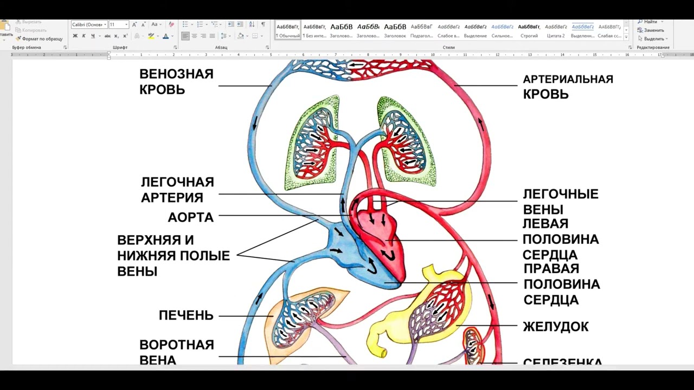694x390 pixels.
Task: Click the multilevel list icon
Action: tap(215, 24)
